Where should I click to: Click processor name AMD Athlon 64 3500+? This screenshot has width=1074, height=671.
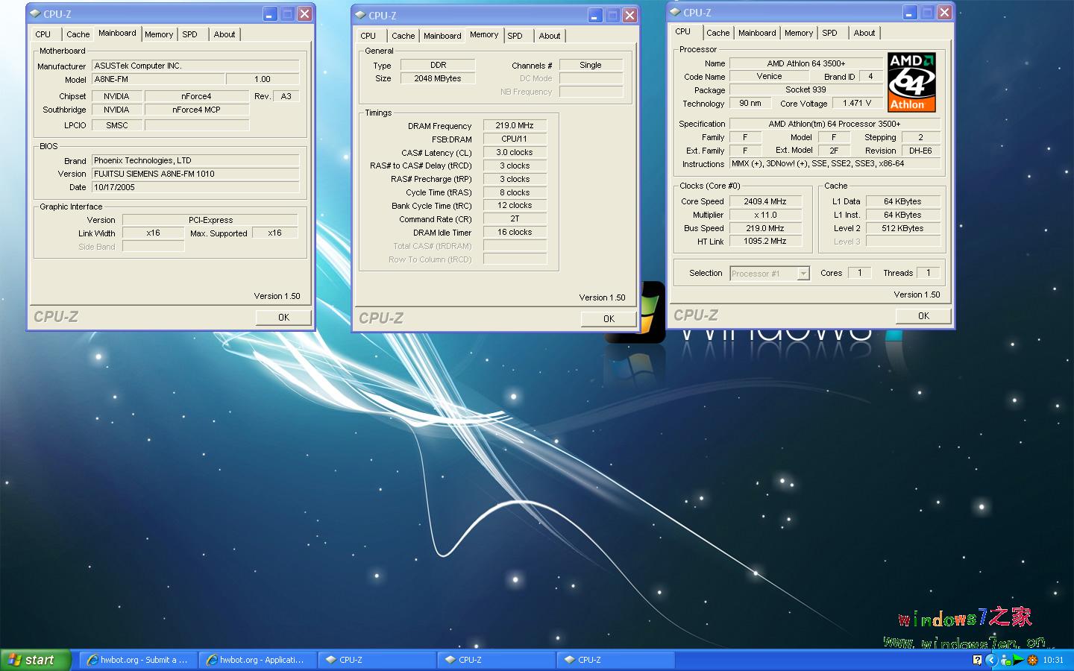pyautogui.click(x=806, y=63)
